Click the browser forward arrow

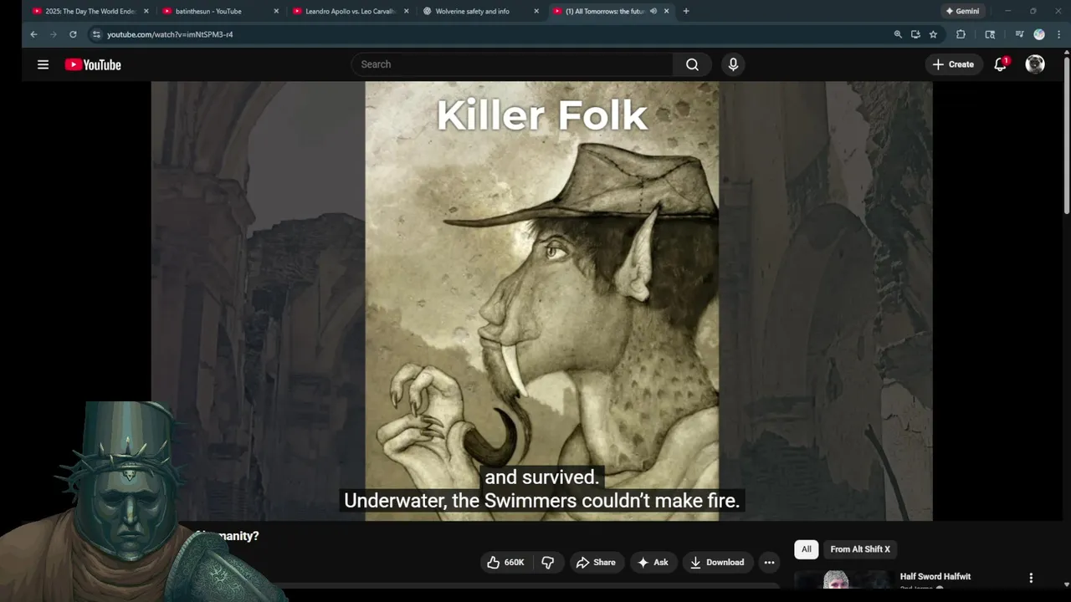(x=54, y=34)
